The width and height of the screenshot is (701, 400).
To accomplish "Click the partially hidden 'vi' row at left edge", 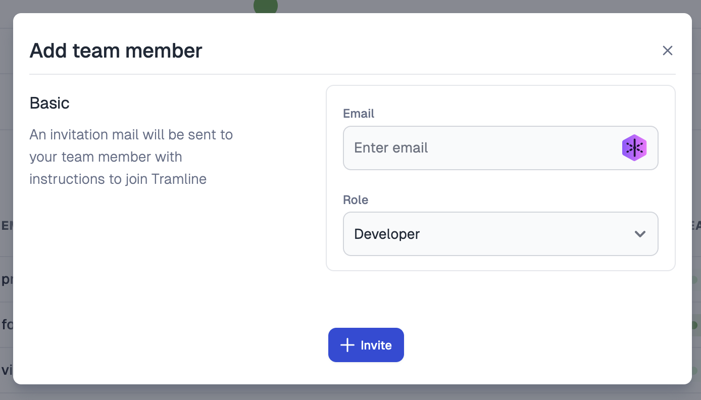I will 7,370.
